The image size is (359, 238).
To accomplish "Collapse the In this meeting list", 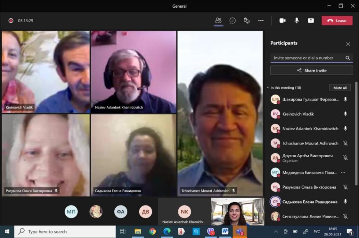I will (x=268, y=88).
